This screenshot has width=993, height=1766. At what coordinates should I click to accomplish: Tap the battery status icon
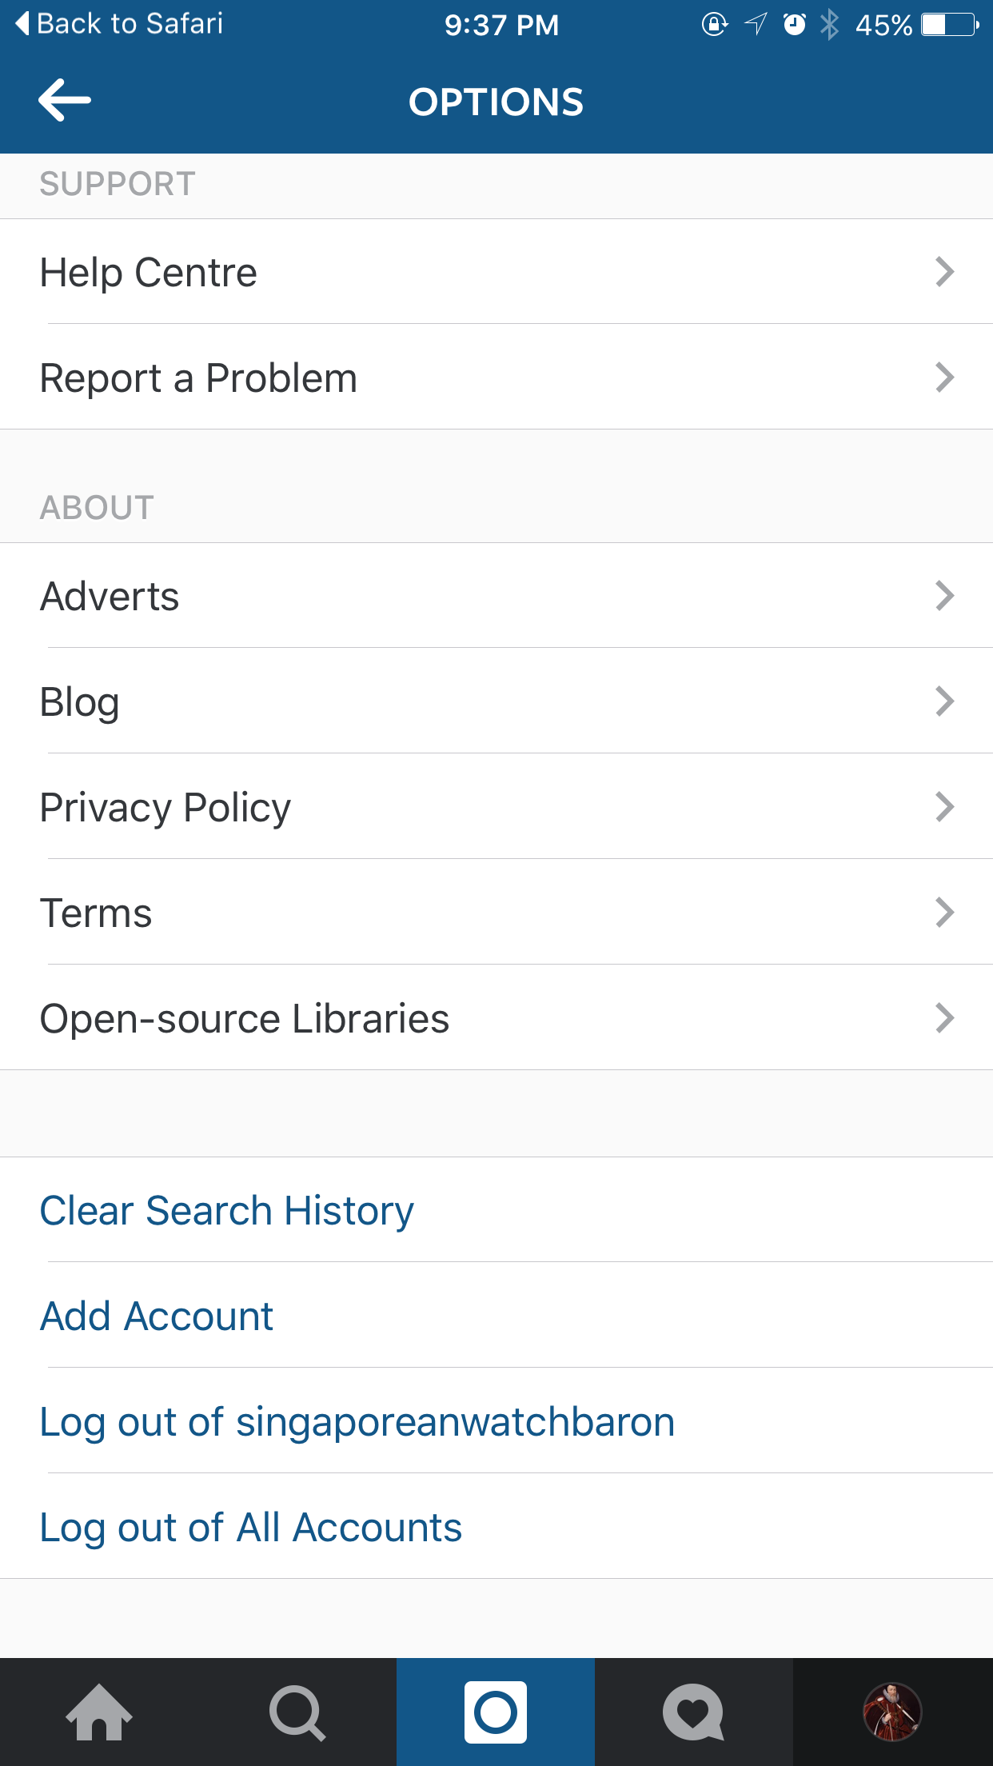950,25
